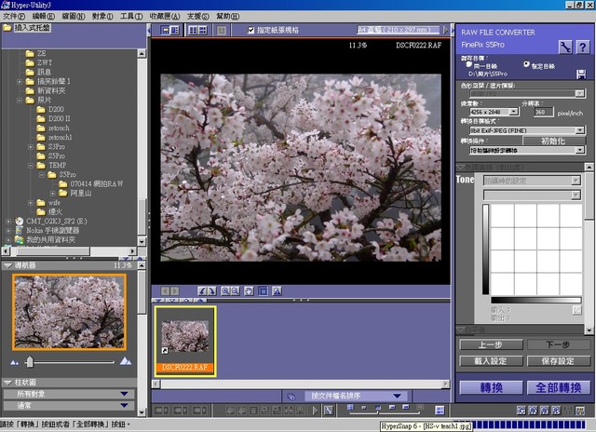Click the folder icon left of sort dropdown
The height and width of the screenshot is (432, 596).
[x=291, y=397]
